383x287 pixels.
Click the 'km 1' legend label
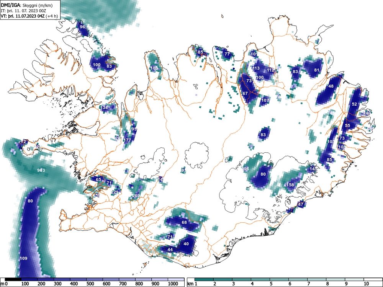(x=192, y=284)
